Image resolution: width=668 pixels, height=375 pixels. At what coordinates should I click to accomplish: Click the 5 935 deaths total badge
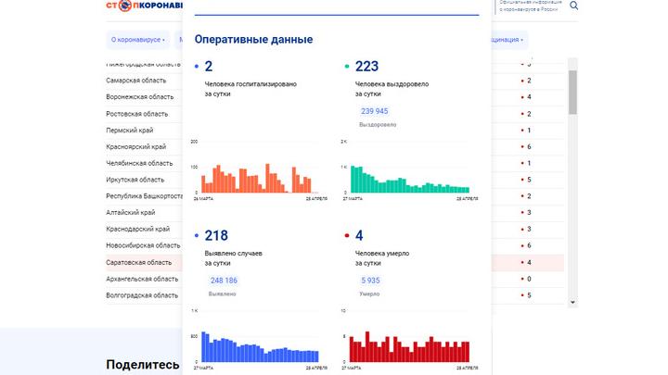click(368, 281)
